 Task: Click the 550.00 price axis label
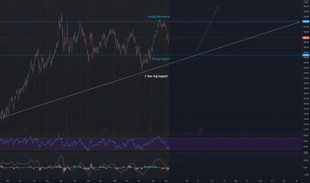pyautogui.click(x=306, y=6)
